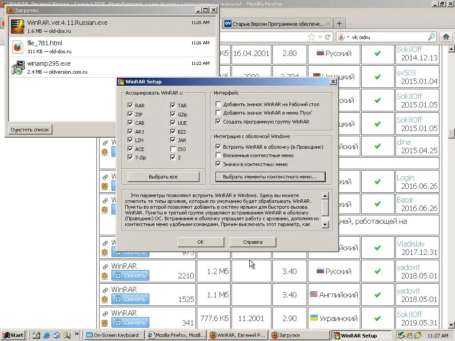Click in the 'vlc oidru' search field
This screenshot has width=455, height=341.
pyautogui.click(x=389, y=37)
